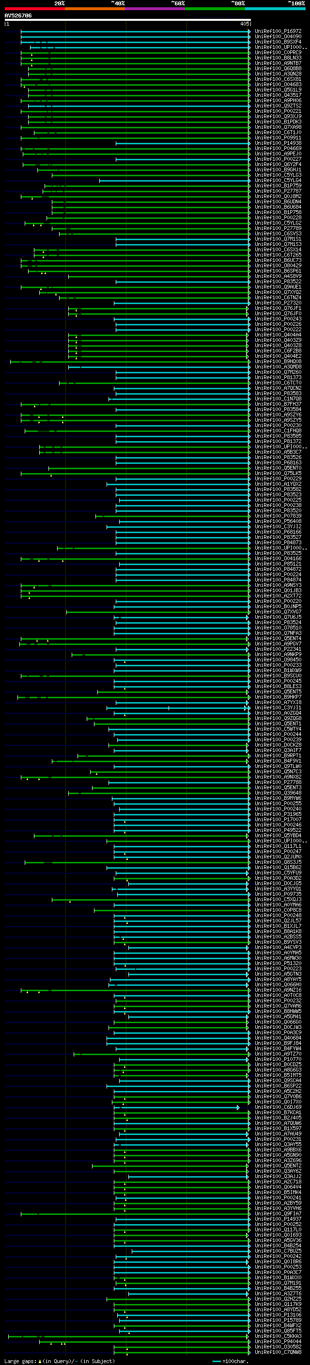Click the query end position 405
This screenshot has width=310, height=1365.
point(244,24)
